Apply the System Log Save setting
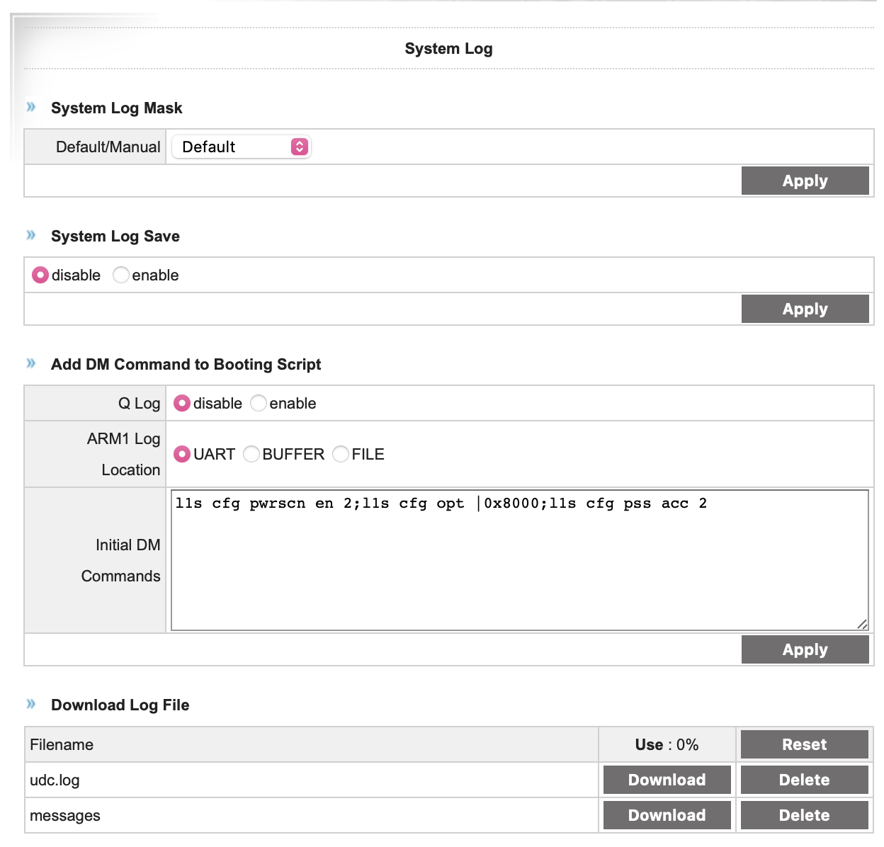The image size is (884, 847). tap(805, 309)
